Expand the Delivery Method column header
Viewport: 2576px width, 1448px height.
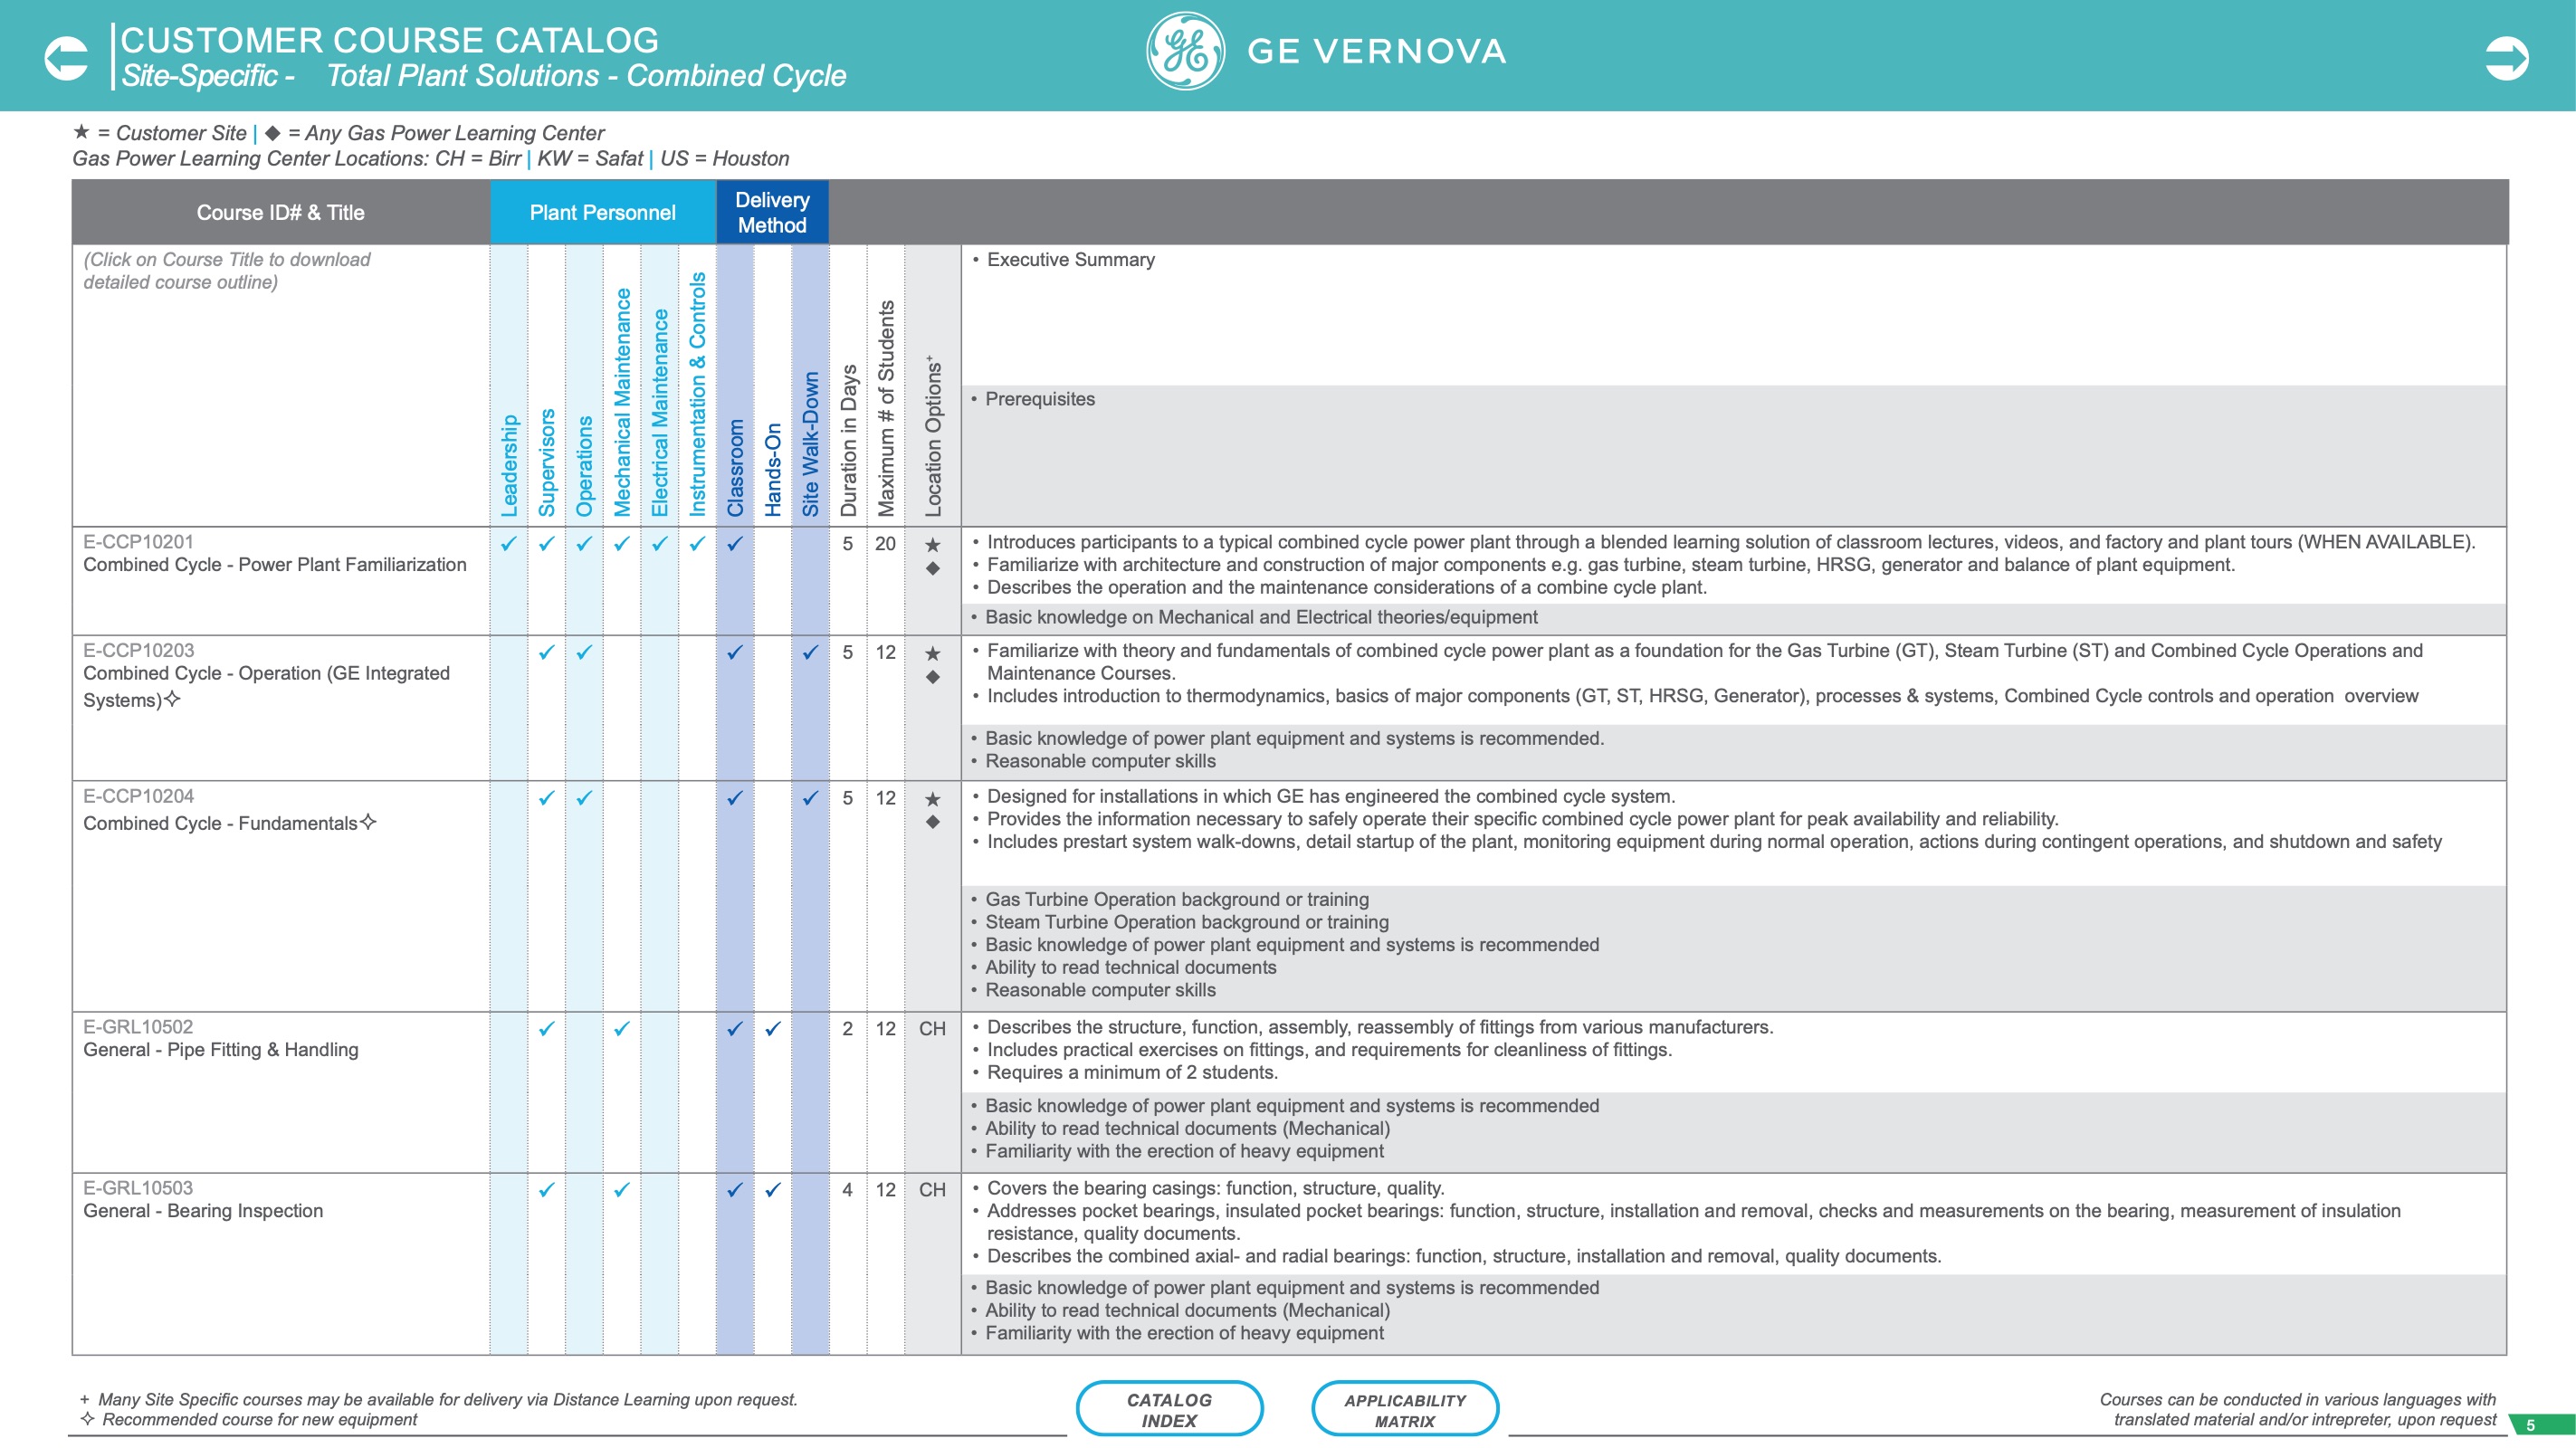pos(772,211)
